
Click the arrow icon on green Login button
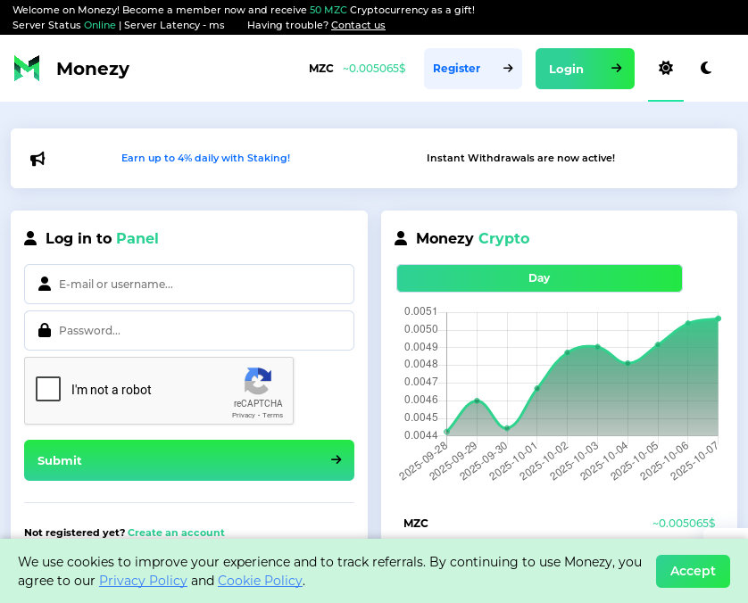click(x=616, y=69)
